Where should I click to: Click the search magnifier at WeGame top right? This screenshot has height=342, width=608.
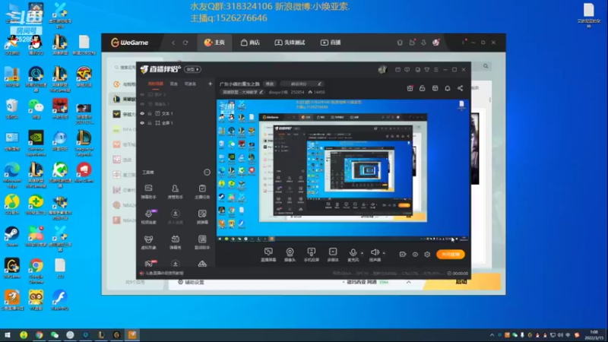click(x=486, y=66)
